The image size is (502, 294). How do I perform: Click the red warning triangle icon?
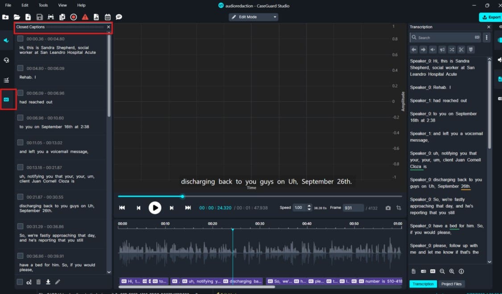(x=85, y=17)
